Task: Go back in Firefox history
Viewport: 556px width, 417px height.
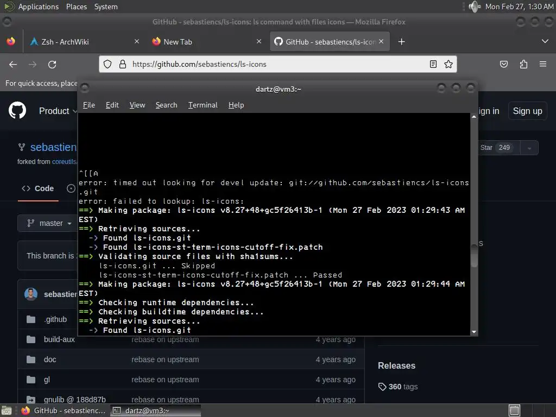Action: coord(13,64)
